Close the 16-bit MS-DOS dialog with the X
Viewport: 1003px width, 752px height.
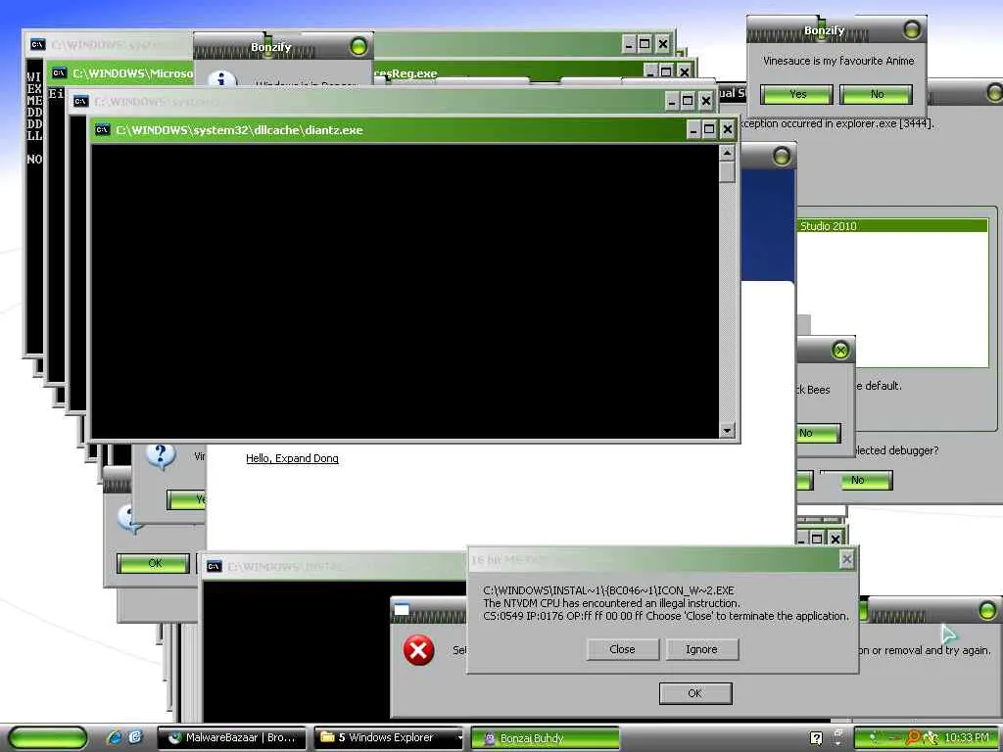pos(846,559)
